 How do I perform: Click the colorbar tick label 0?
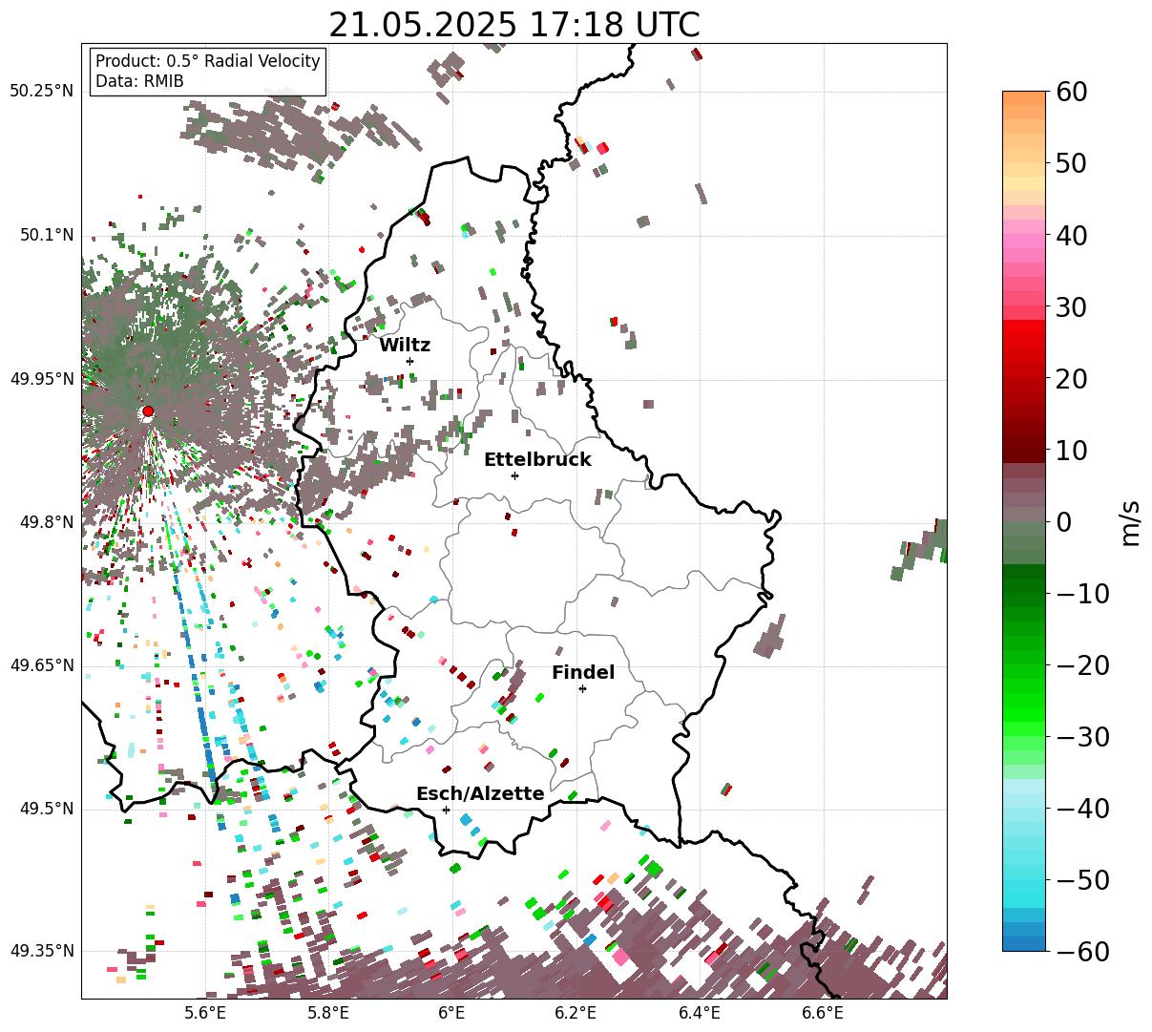tap(1063, 521)
